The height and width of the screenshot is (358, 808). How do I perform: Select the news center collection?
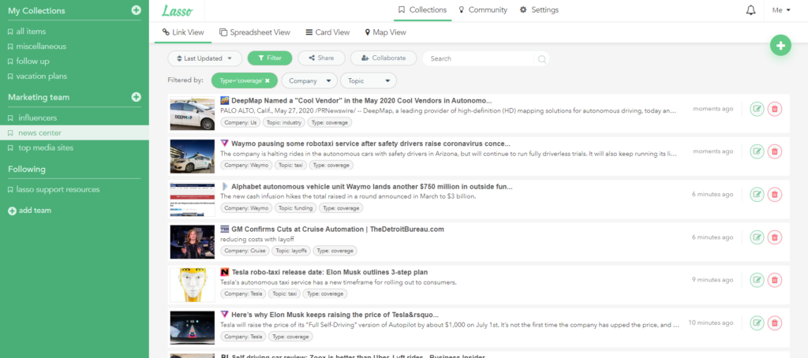(x=74, y=133)
